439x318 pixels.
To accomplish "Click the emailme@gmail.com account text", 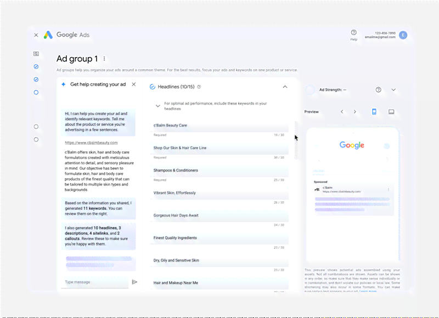I will pos(380,37).
